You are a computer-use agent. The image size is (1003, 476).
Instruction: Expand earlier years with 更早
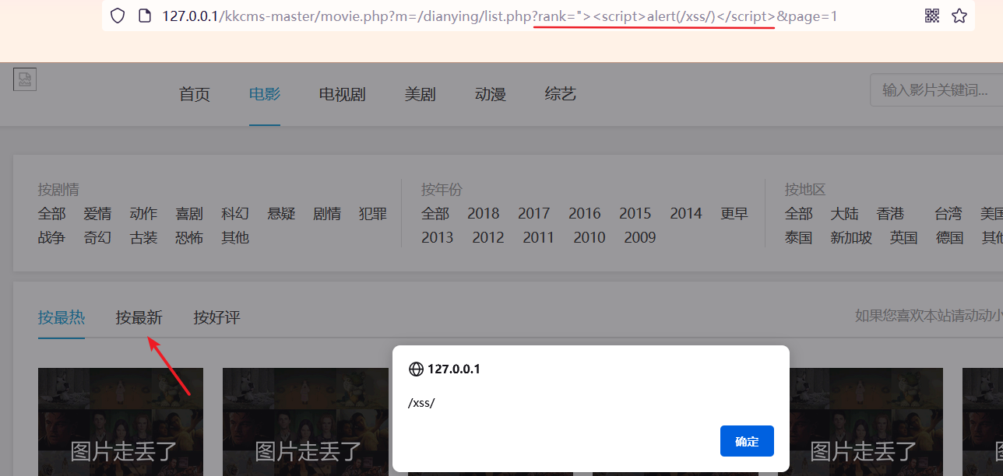click(x=734, y=213)
